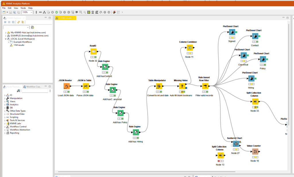
Task: Select the Split Collection Column Node 13
Action: (220, 155)
